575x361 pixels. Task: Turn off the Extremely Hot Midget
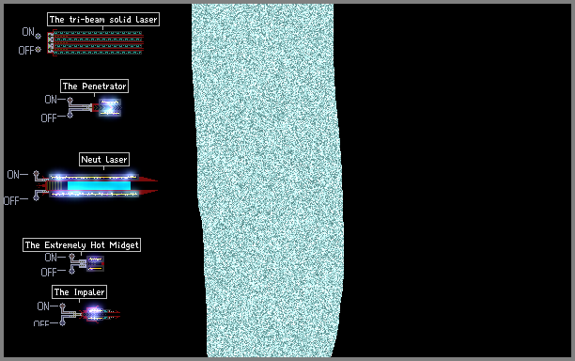pos(71,271)
